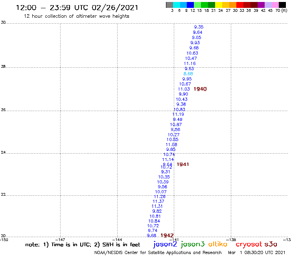Viewport: 291px width, 256px height.
Task: Select the latitude 24 axis label
Action: pos(3,152)
